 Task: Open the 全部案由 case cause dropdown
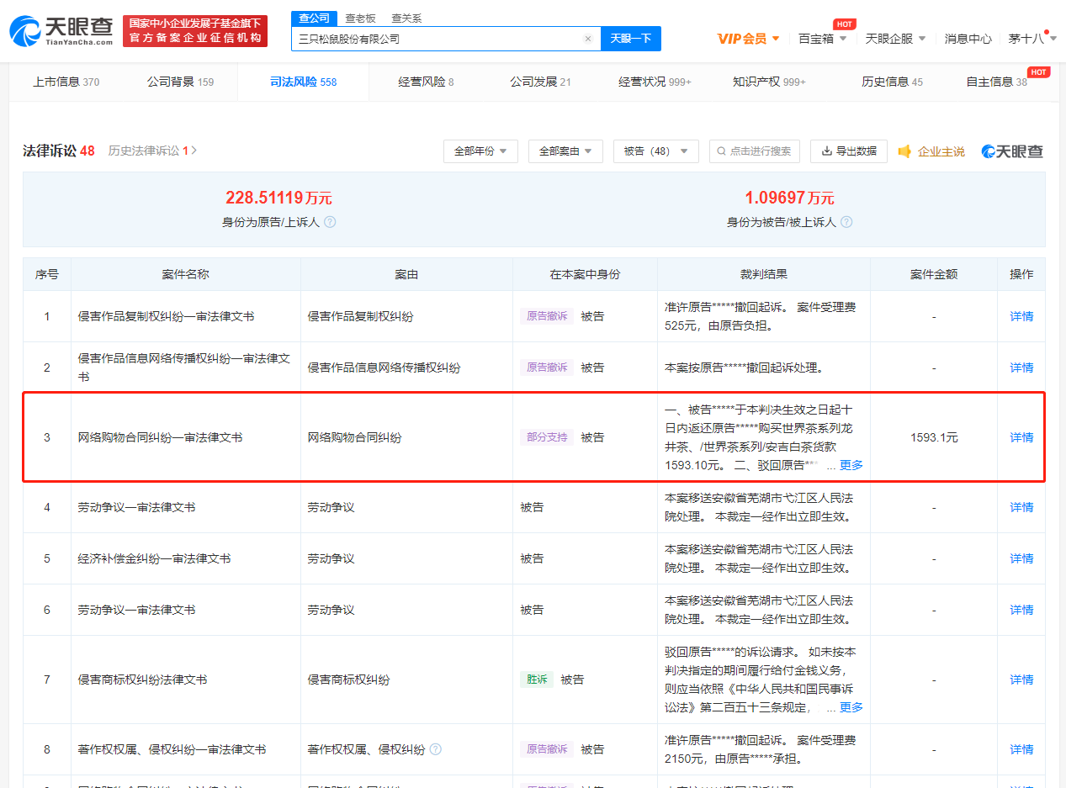coord(565,151)
